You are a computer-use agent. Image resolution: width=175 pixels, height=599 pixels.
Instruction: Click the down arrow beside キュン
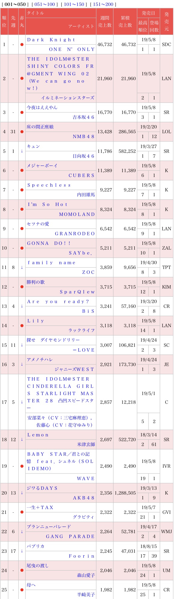point(22,151)
